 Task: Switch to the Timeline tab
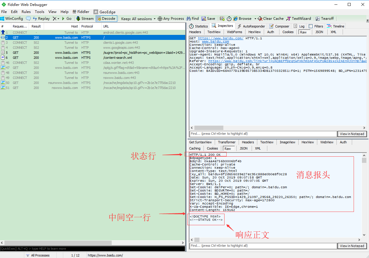click(x=336, y=26)
